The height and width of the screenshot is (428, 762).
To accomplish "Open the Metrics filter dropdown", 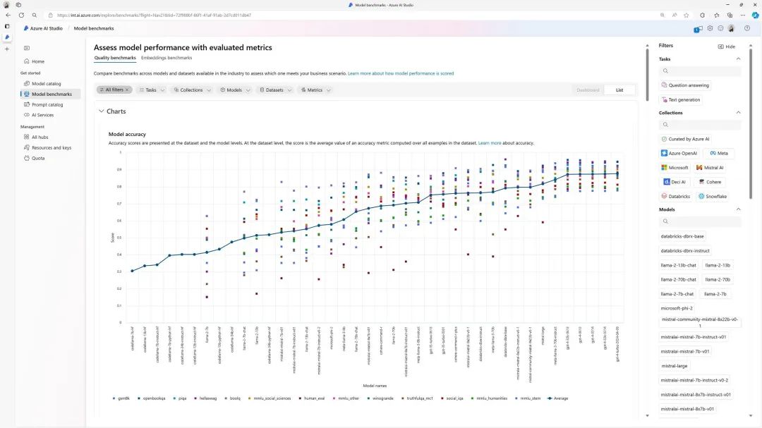I will tap(316, 90).
